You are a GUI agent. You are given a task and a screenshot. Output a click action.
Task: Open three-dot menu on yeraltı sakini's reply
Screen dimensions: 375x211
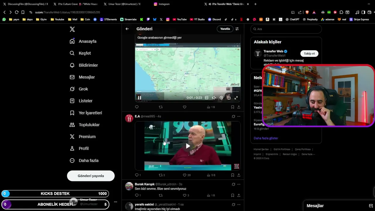(239, 204)
